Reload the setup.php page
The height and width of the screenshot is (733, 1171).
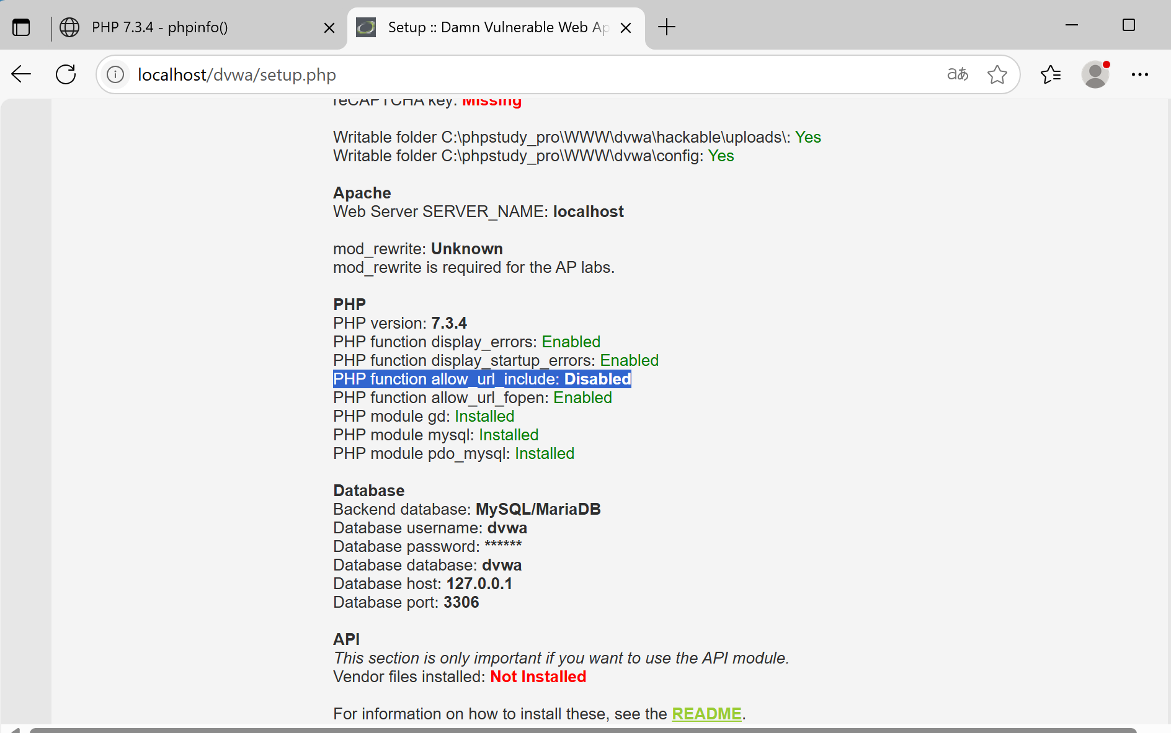click(x=66, y=74)
